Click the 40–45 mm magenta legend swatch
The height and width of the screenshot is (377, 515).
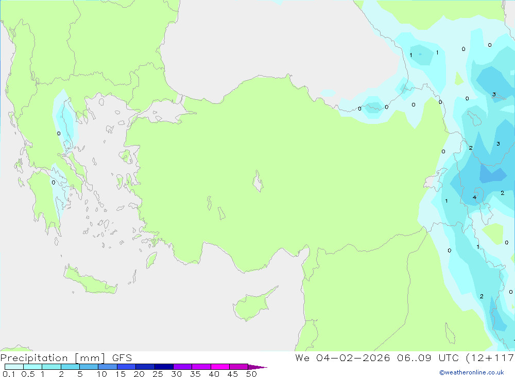click(x=220, y=367)
